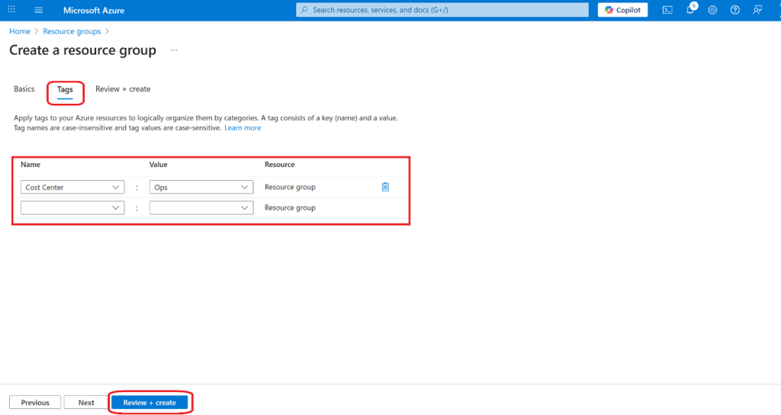Click the help question mark icon

point(735,10)
